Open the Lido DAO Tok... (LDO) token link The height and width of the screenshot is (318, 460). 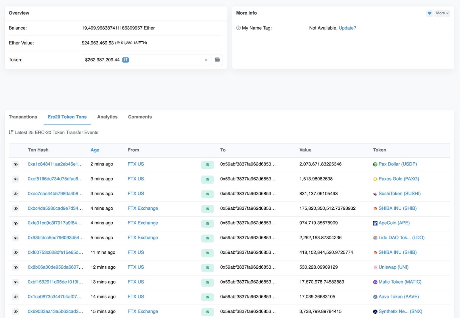click(x=402, y=238)
